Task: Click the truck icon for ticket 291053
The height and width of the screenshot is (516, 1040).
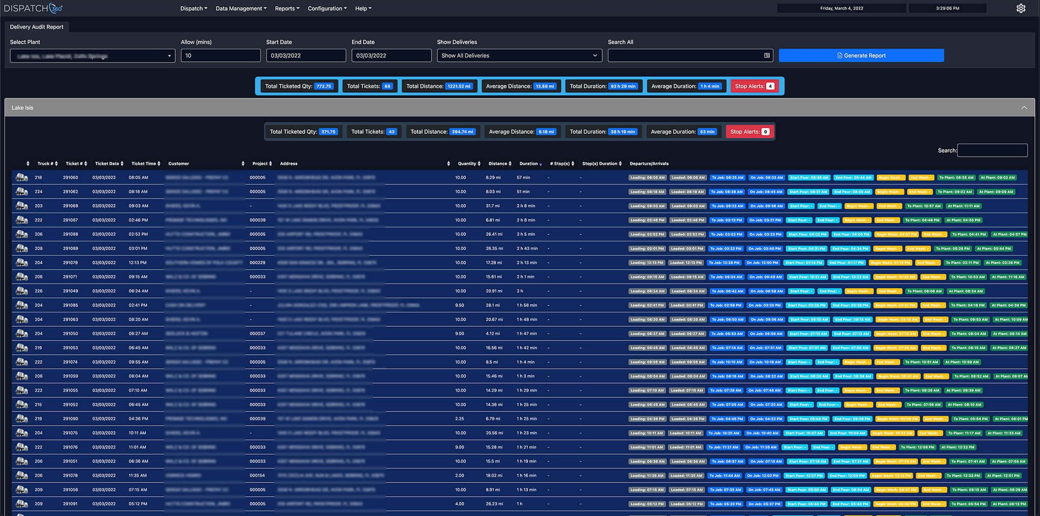Action: pos(21,348)
